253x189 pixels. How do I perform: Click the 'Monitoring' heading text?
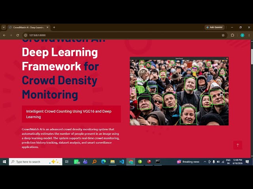(50, 94)
